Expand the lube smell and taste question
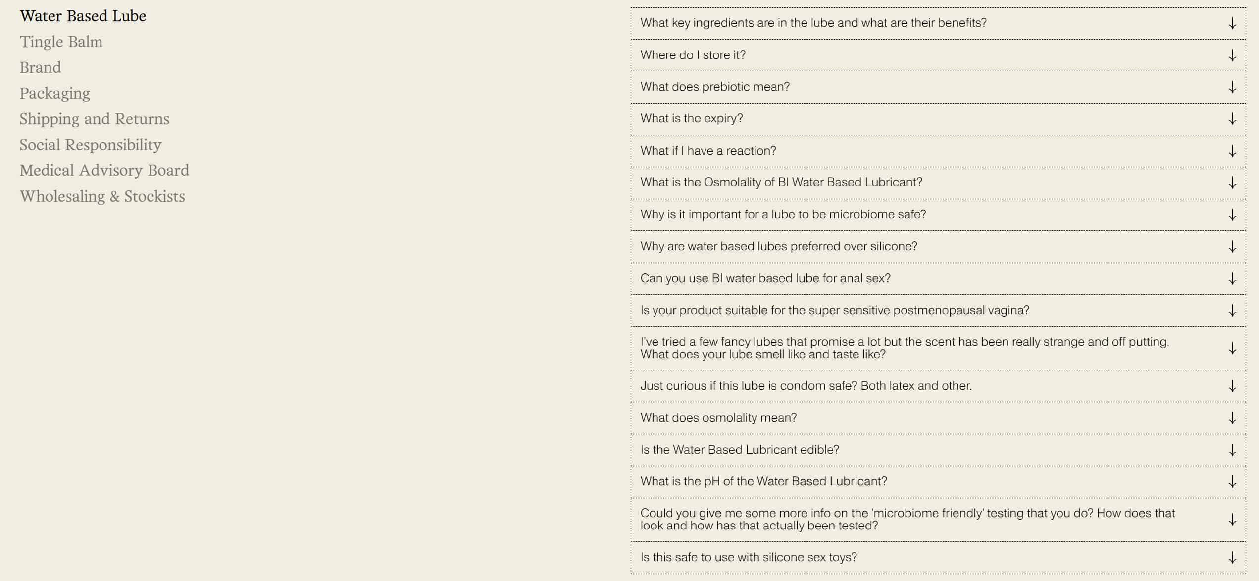This screenshot has width=1259, height=581. tap(938, 348)
